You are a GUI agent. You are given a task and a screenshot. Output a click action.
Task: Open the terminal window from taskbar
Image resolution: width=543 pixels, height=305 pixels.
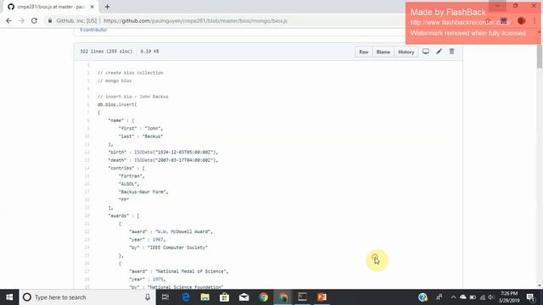(302, 297)
